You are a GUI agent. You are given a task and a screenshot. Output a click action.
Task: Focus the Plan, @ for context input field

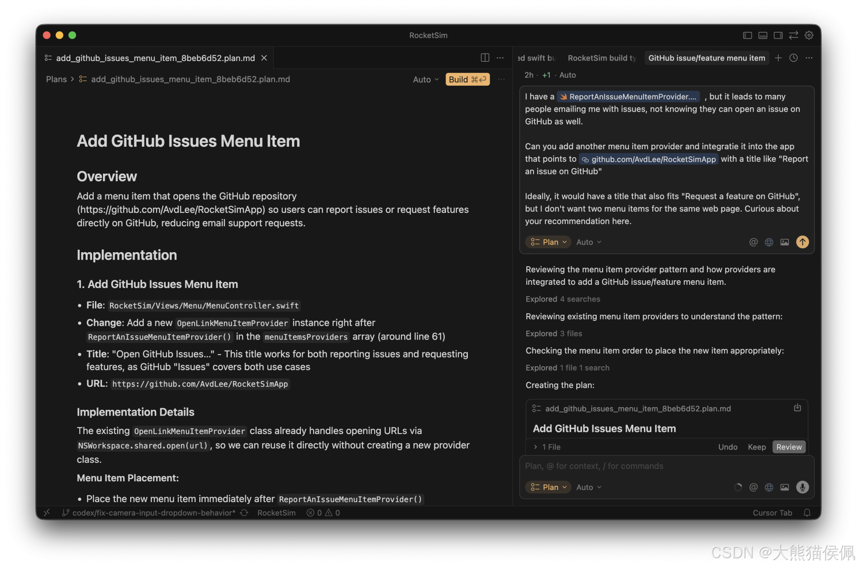(x=667, y=466)
